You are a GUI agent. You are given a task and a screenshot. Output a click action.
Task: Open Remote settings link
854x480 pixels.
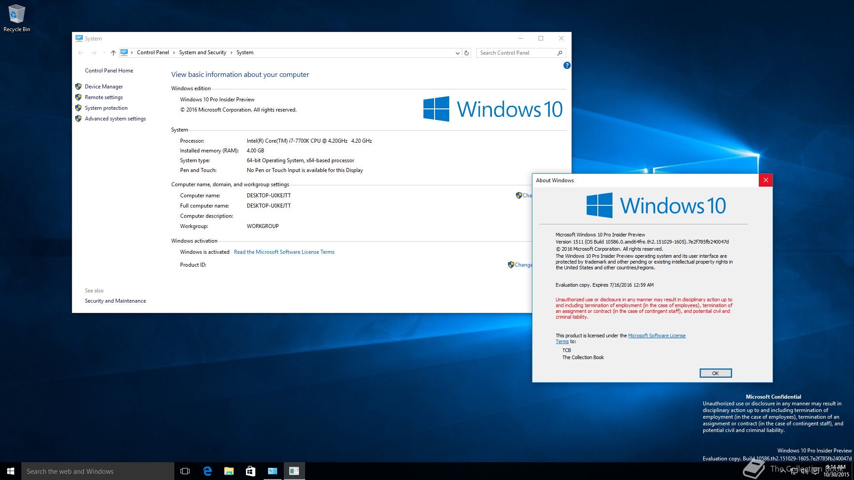(x=104, y=97)
